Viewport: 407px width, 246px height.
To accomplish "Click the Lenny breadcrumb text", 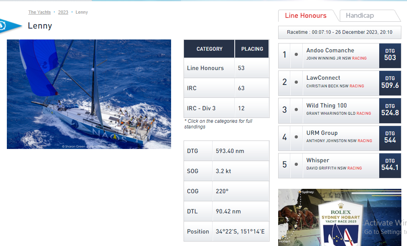I will click(x=82, y=12).
